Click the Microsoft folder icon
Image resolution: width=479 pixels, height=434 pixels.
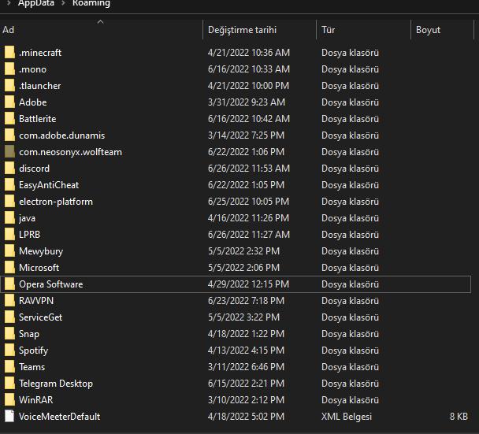[9, 268]
